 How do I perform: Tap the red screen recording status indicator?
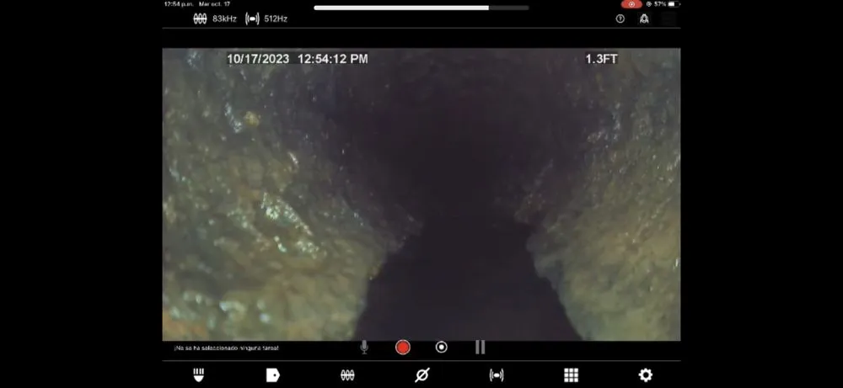click(x=632, y=4)
